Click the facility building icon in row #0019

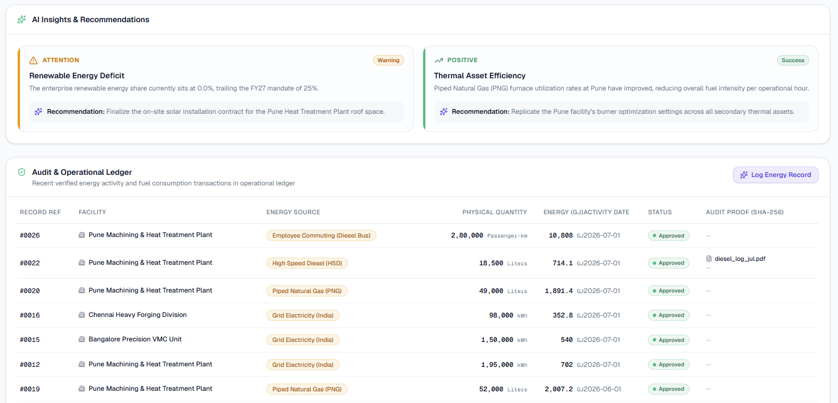82,389
